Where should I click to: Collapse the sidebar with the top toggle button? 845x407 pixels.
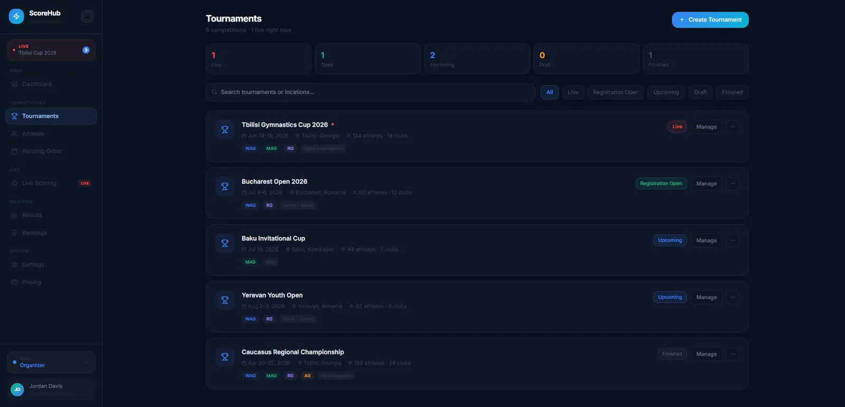[87, 16]
